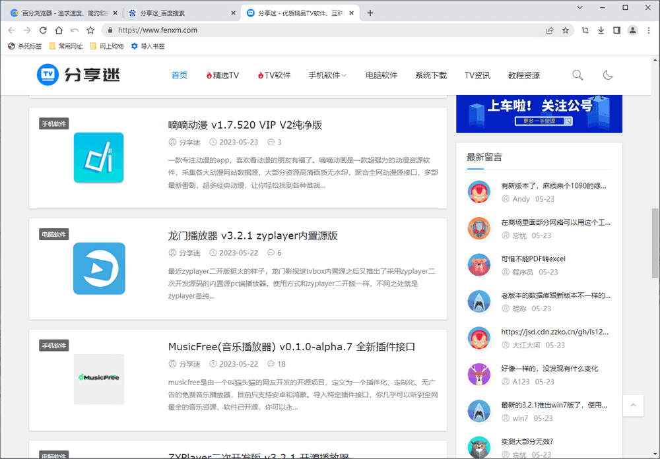
Task: Navigate back with the browser back arrow
Action: pyautogui.click(x=11, y=30)
